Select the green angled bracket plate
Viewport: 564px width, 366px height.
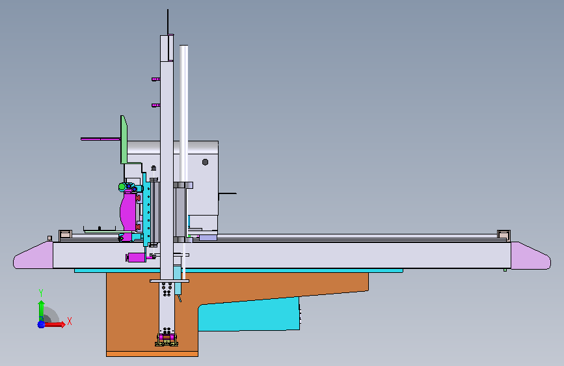point(124,141)
